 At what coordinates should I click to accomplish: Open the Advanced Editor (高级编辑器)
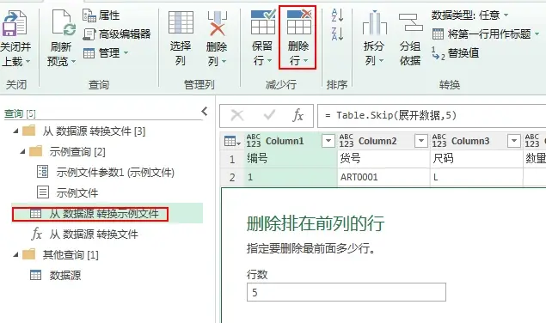pos(117,34)
